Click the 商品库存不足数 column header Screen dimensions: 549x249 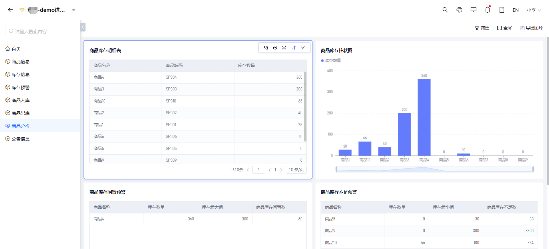click(510, 207)
